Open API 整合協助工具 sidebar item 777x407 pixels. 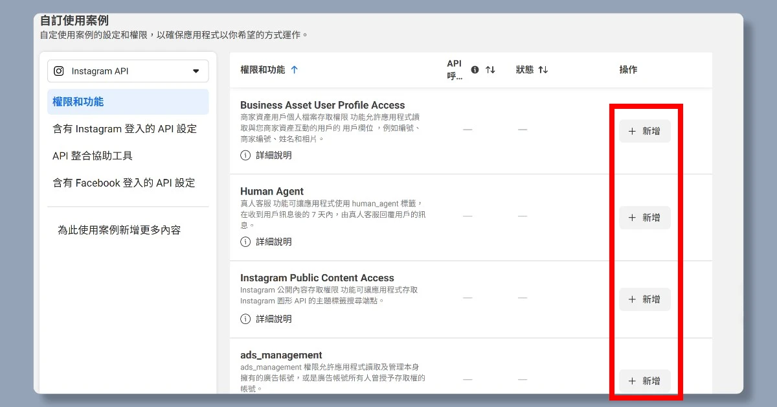pos(93,156)
